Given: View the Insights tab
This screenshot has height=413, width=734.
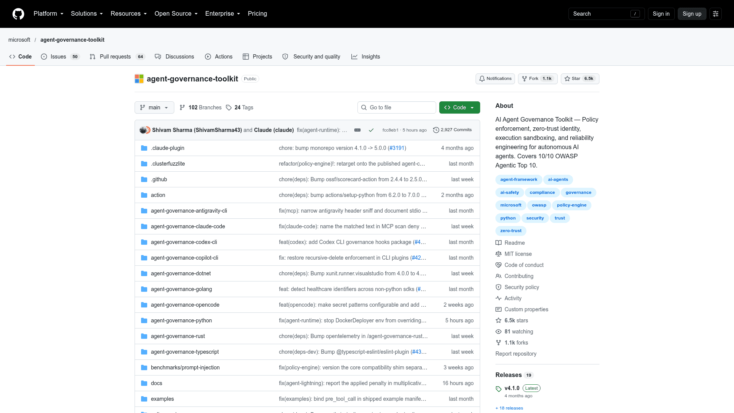Looking at the screenshot, I should pos(365,57).
